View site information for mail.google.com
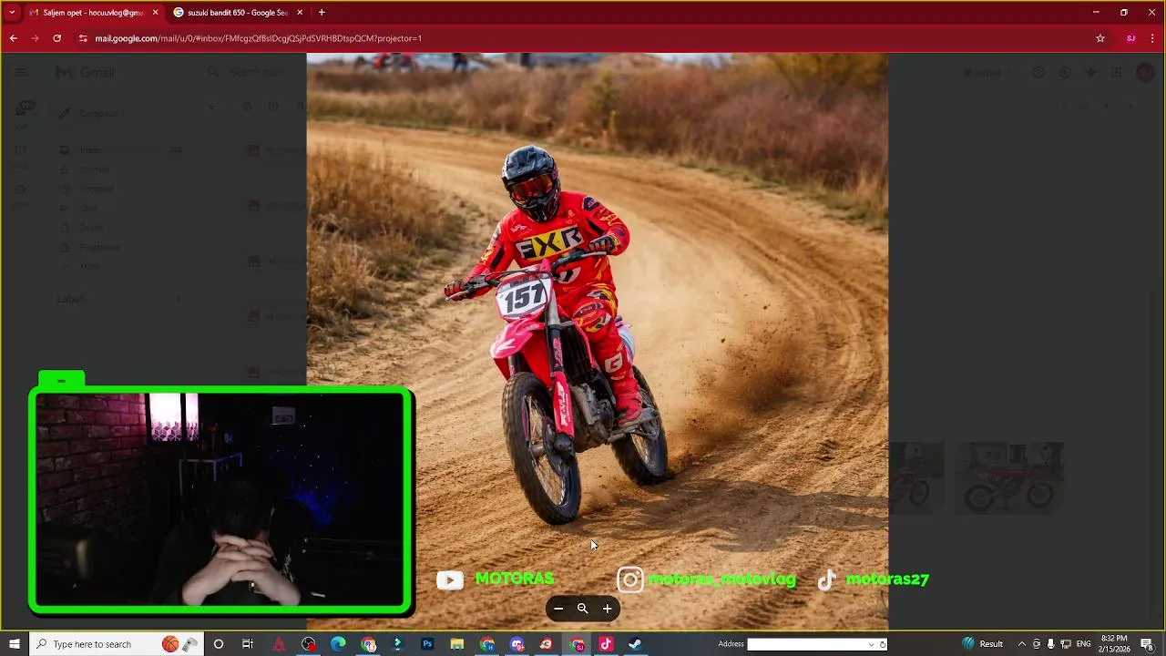The width and height of the screenshot is (1166, 656). [x=83, y=38]
